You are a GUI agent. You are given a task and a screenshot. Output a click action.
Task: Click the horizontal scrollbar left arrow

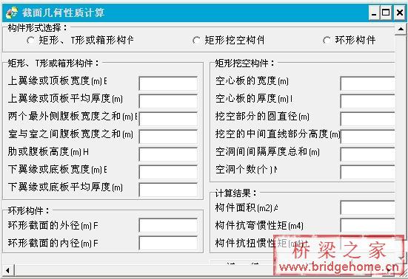coord(8,270)
